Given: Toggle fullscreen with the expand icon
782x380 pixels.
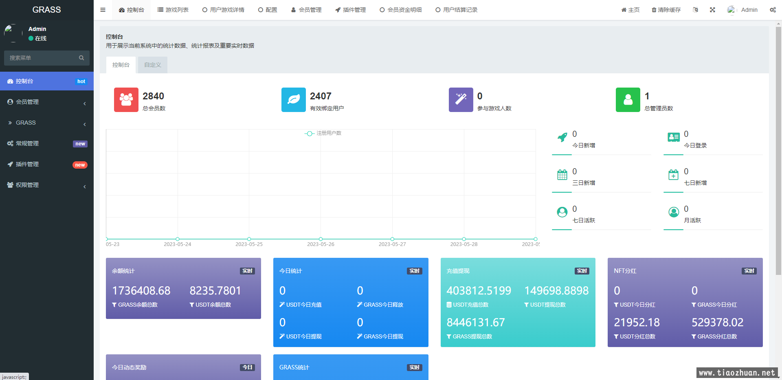Looking at the screenshot, I should pos(712,10).
